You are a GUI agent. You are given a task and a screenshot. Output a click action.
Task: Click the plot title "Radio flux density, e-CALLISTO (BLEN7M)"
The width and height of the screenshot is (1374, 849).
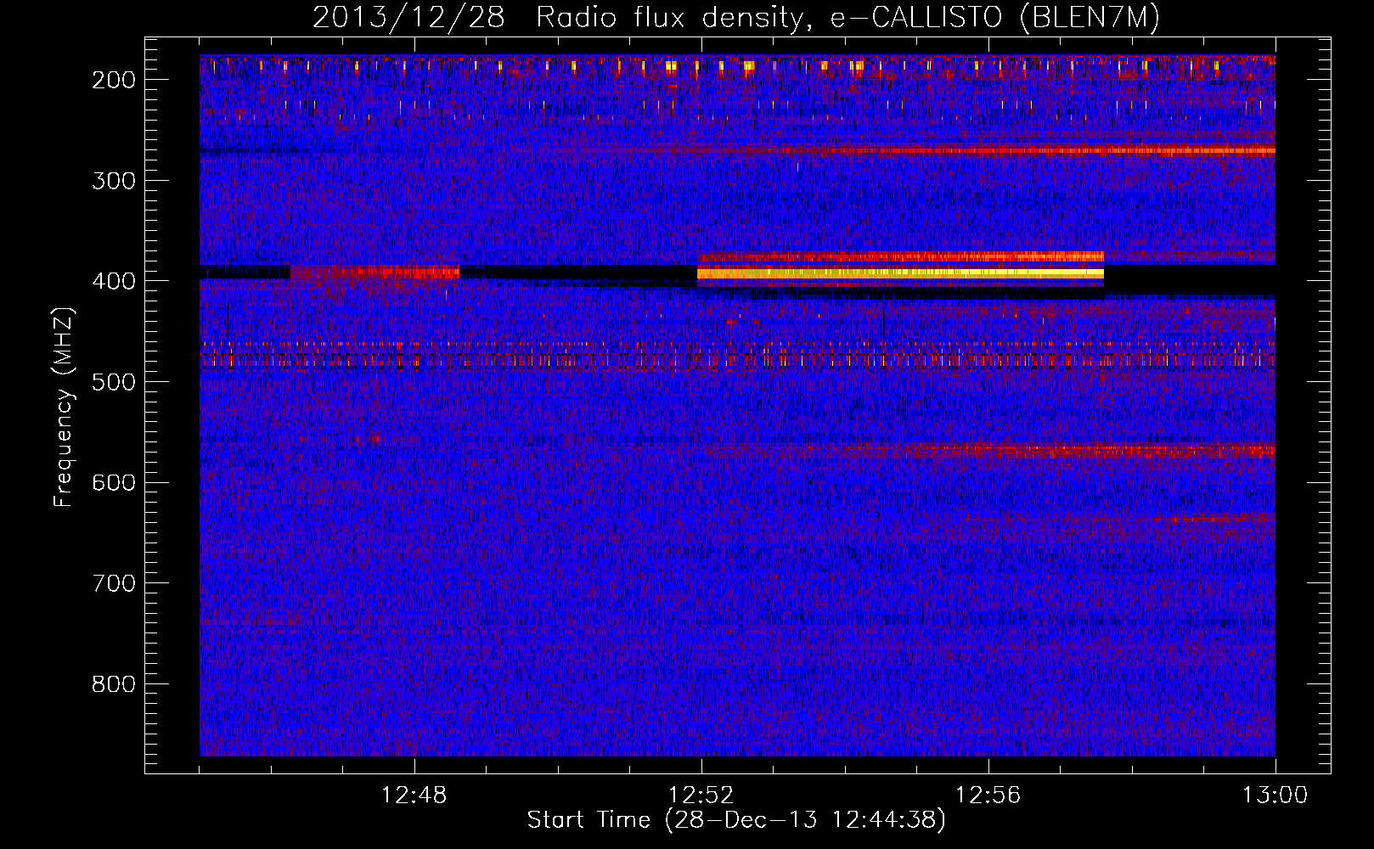tap(847, 17)
